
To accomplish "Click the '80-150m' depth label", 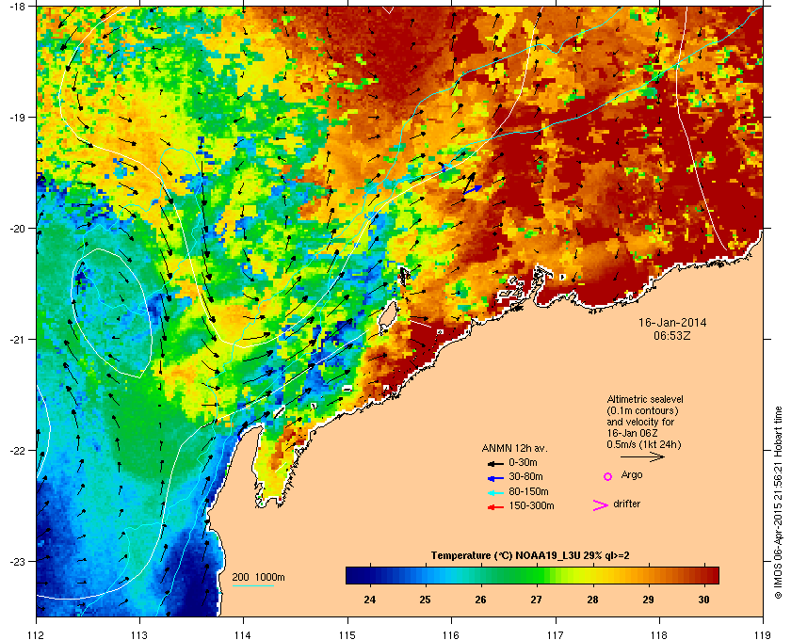I will 528,491.
